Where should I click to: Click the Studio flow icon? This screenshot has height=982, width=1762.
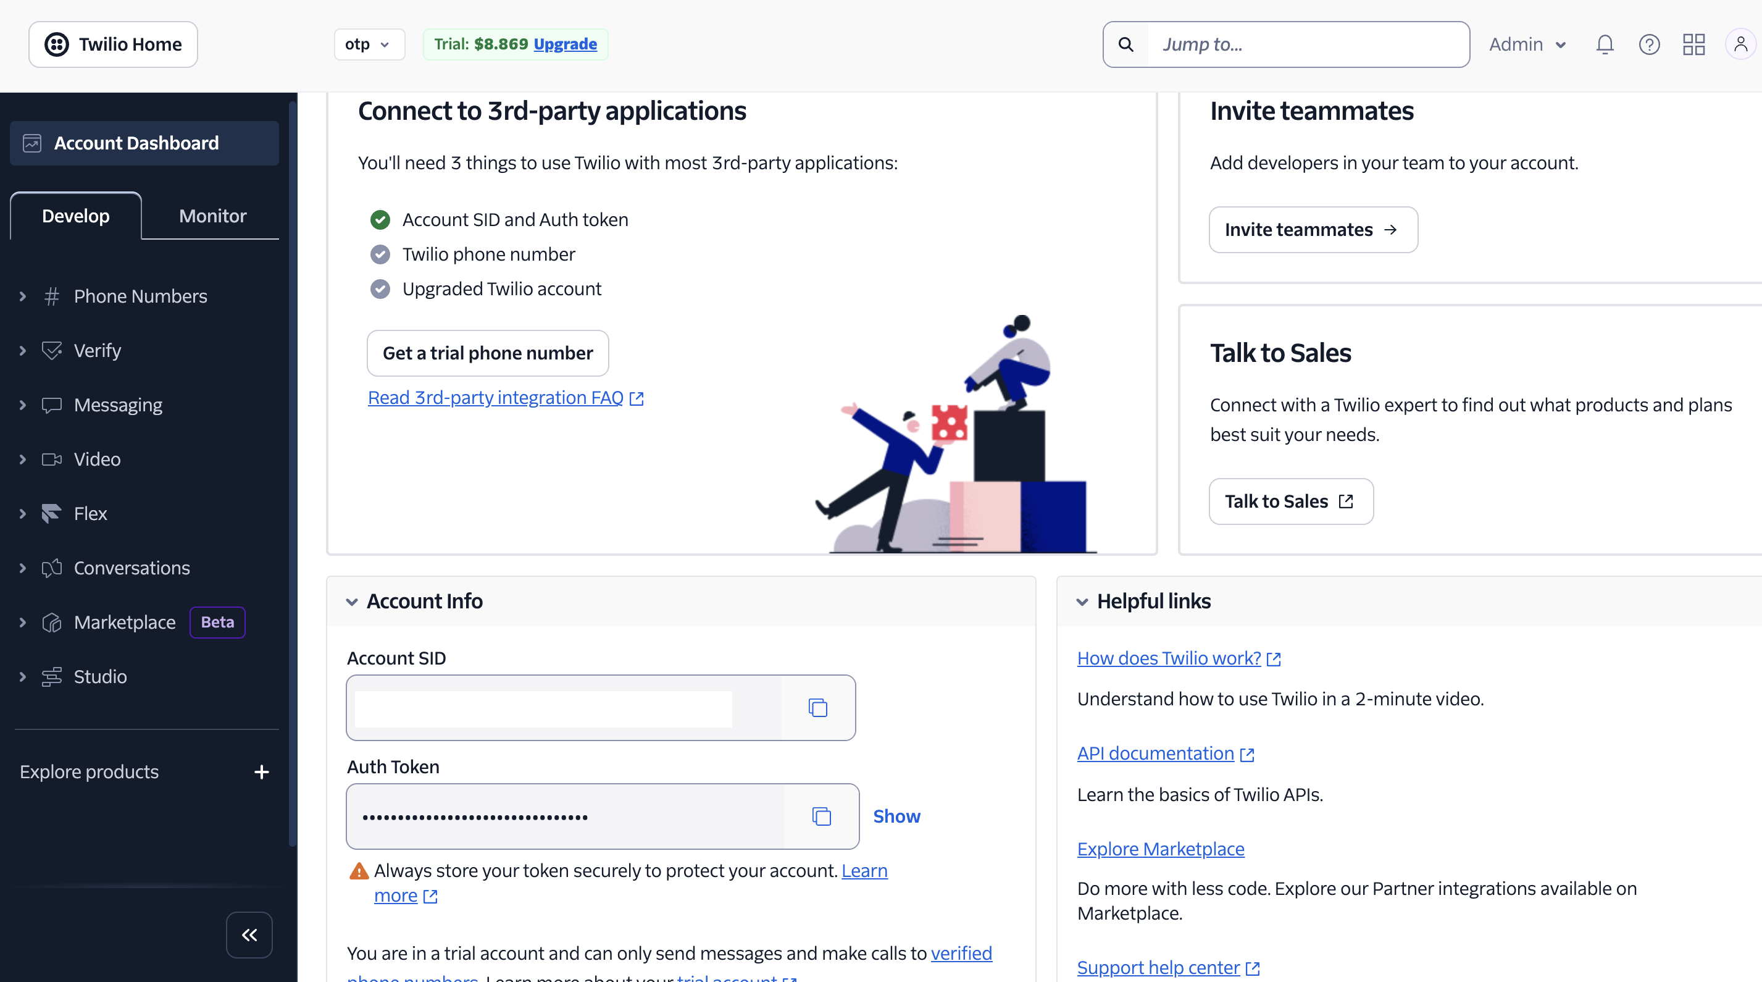(51, 677)
